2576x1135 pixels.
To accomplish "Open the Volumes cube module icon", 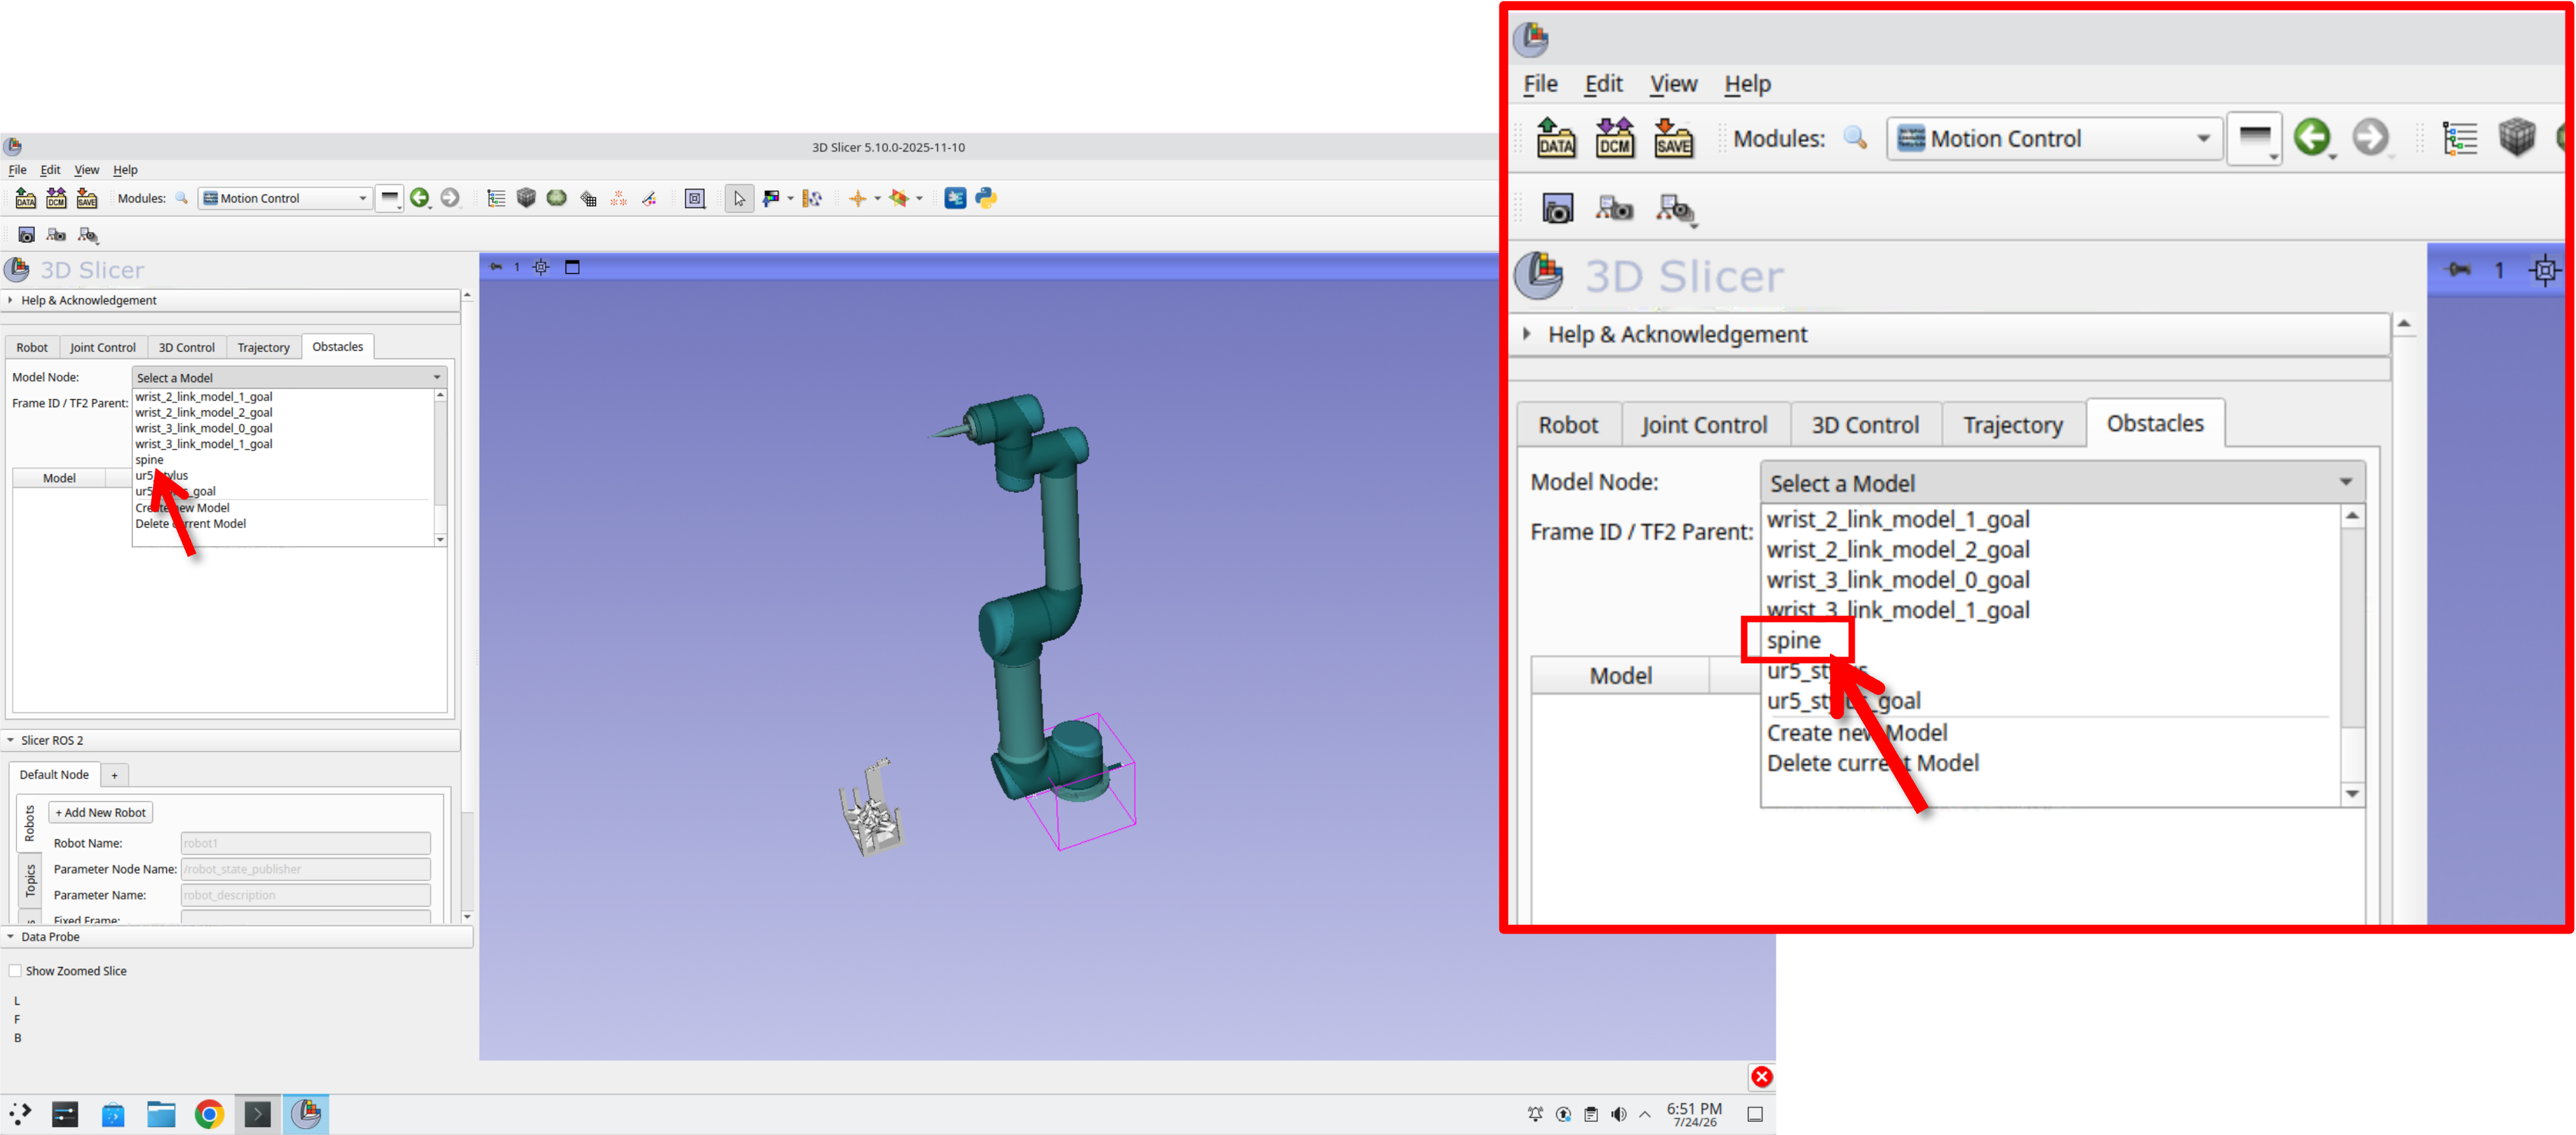I will coord(526,198).
